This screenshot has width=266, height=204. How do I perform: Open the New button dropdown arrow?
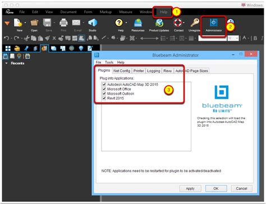(x=25, y=23)
